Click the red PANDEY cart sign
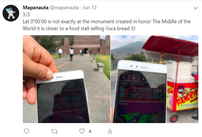The image size is (202, 137). 187,97
